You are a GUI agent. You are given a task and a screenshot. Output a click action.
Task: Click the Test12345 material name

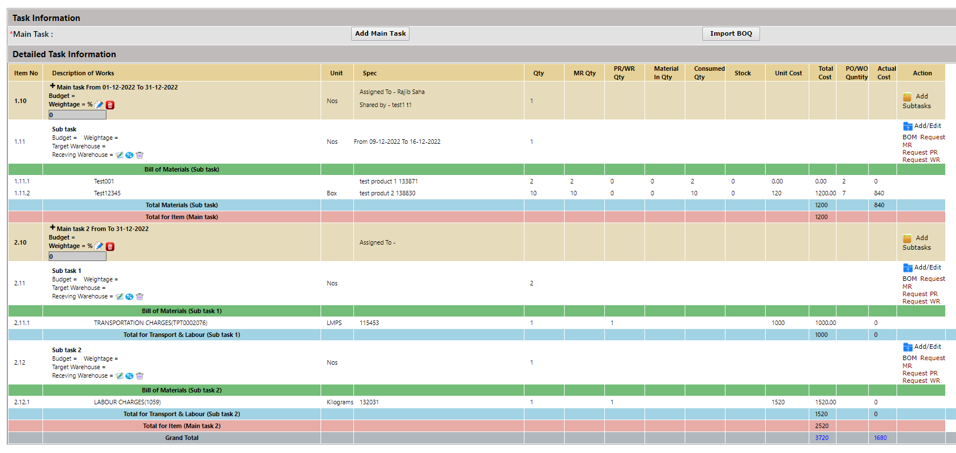click(107, 194)
